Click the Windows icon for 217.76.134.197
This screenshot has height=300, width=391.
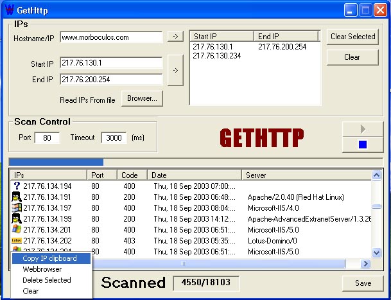tap(17, 207)
